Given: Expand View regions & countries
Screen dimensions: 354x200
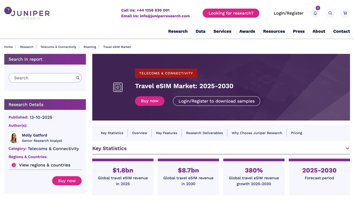Looking at the screenshot, I should pos(45,165).
